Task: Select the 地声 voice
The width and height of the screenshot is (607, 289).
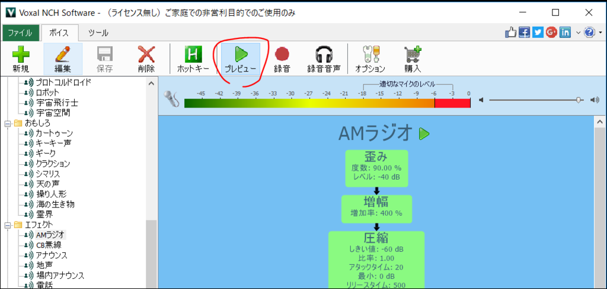Action: click(44, 265)
